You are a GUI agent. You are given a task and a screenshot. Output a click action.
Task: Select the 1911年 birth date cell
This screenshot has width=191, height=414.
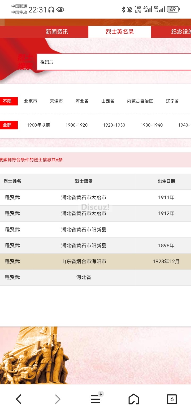pyautogui.click(x=166, y=197)
